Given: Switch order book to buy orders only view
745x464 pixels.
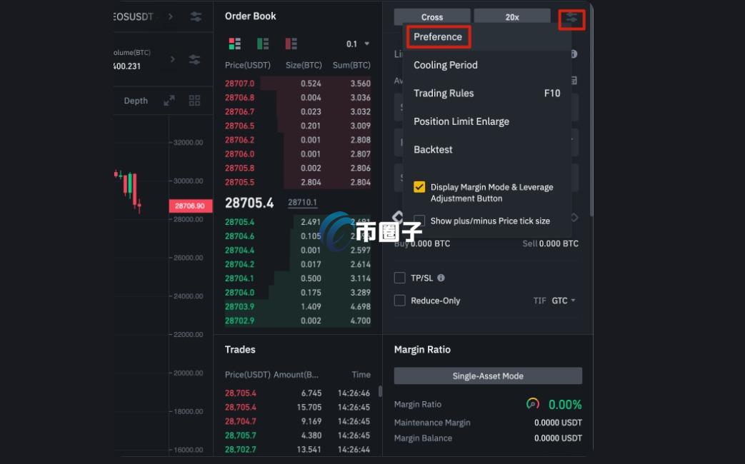Looking at the screenshot, I should pos(261,43).
